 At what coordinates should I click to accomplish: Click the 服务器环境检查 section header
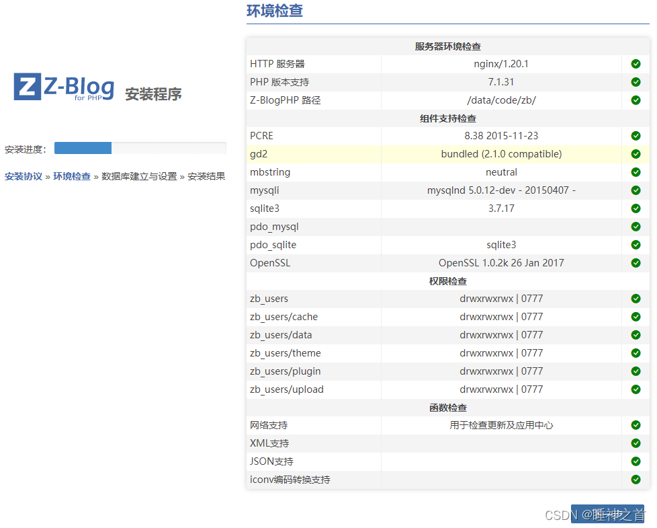[448, 46]
